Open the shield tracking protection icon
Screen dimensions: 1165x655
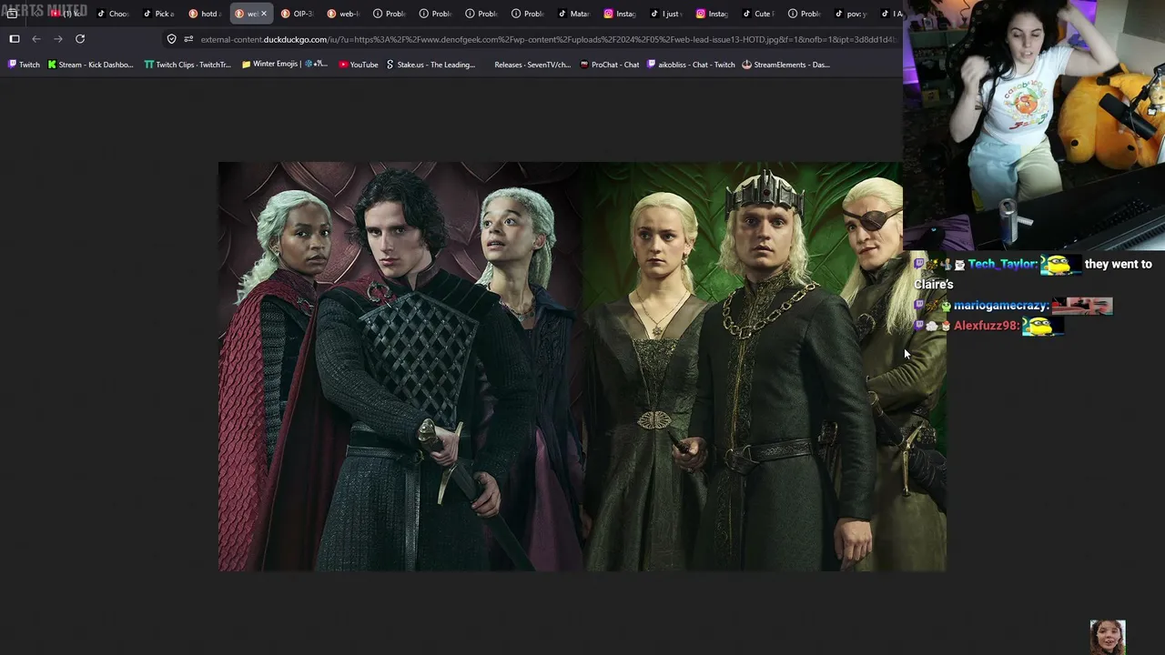pyautogui.click(x=171, y=39)
